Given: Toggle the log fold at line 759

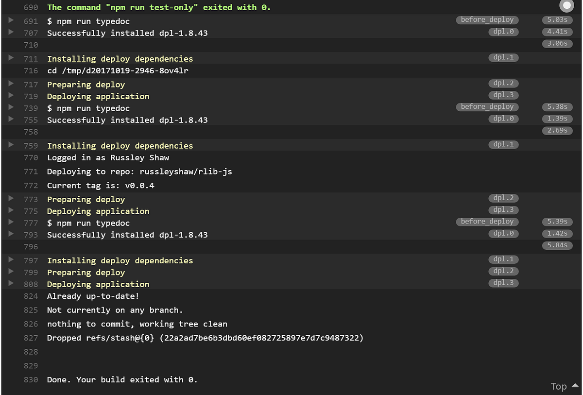Looking at the screenshot, I should 11,145.
